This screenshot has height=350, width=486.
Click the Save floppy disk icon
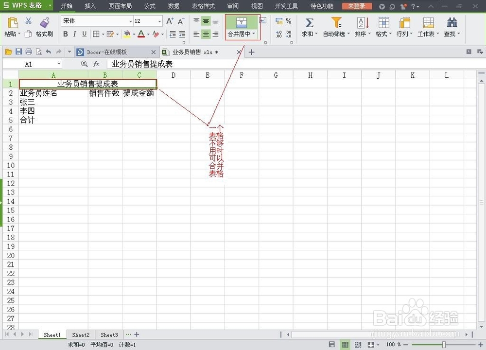[x=18, y=52]
